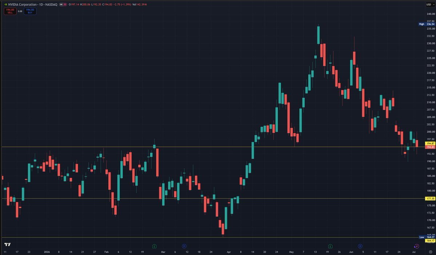Click the June dividend D marker on the time axis
This screenshot has height=255, width=436.
click(x=360, y=246)
